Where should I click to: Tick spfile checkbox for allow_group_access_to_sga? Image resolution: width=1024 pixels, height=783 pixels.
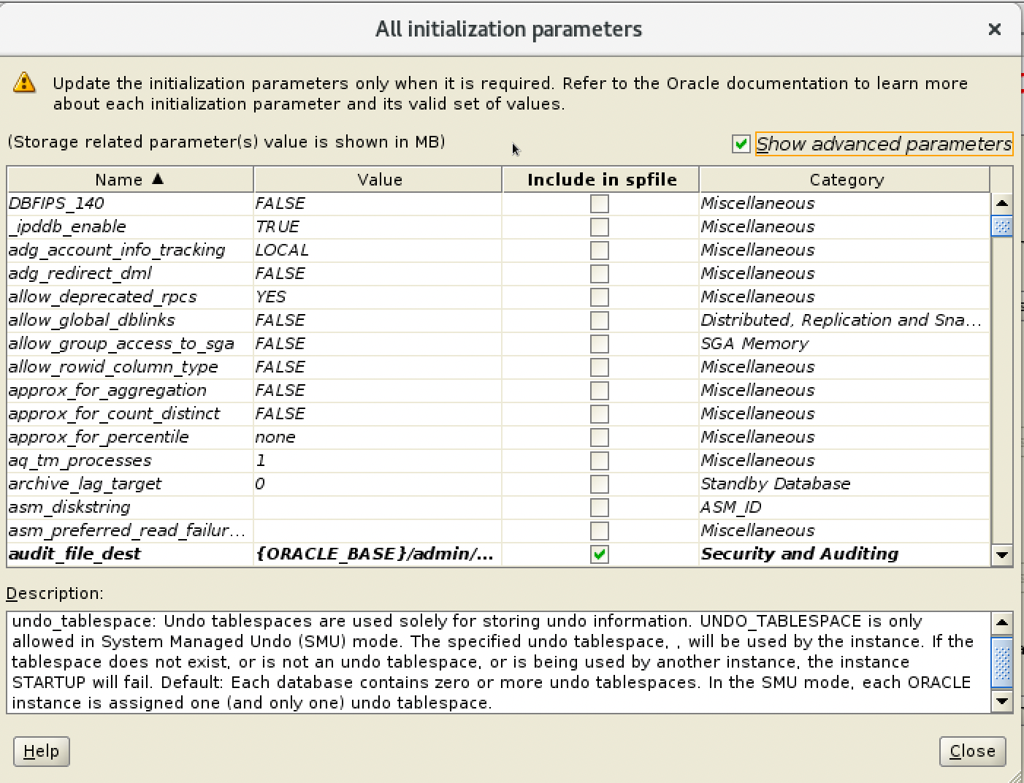click(x=600, y=344)
